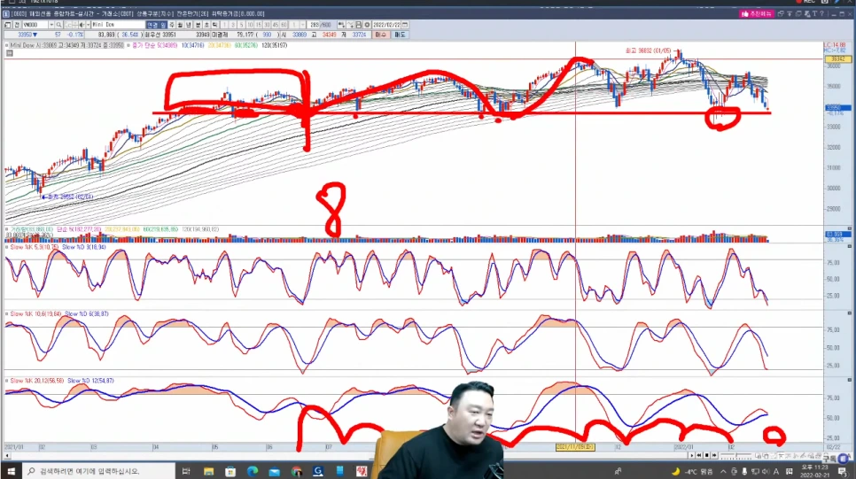Choose the 30 interval preset
This screenshot has height=479, width=856.
(x=267, y=25)
